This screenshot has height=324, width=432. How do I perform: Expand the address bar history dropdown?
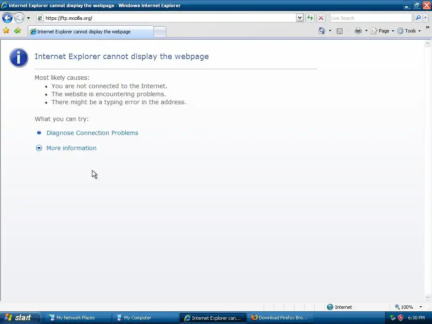300,18
